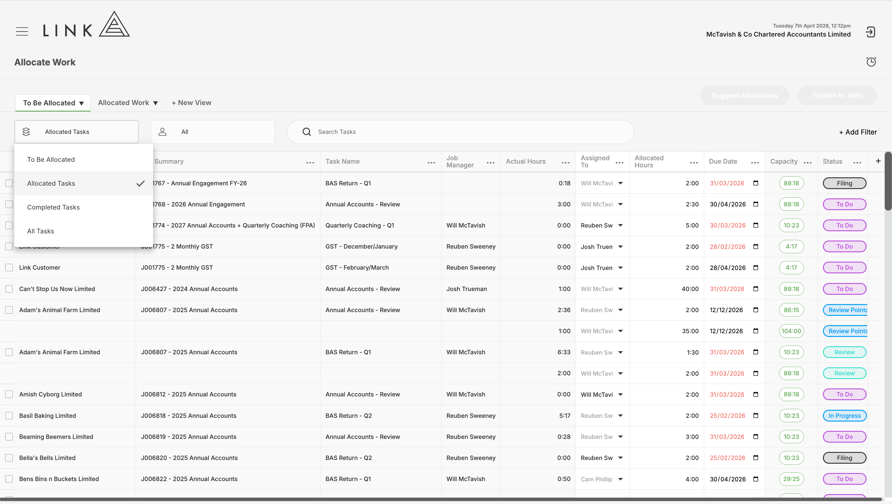Tick checkbox for Basil Baking Limited

coord(9,416)
